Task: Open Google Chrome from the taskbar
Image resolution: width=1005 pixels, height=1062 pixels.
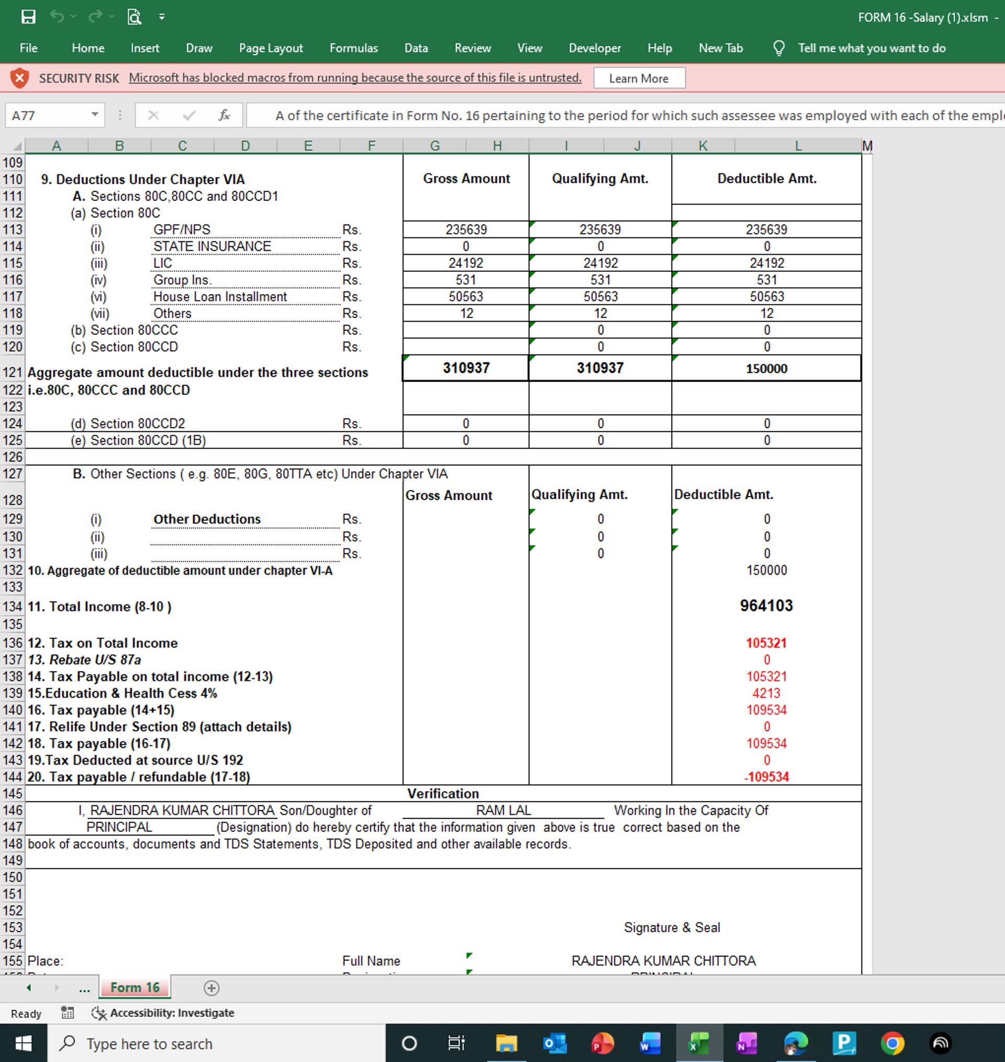Action: (892, 1043)
